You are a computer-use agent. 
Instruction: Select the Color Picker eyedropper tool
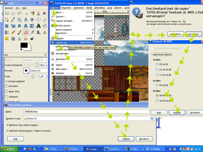click(x=13, y=20)
